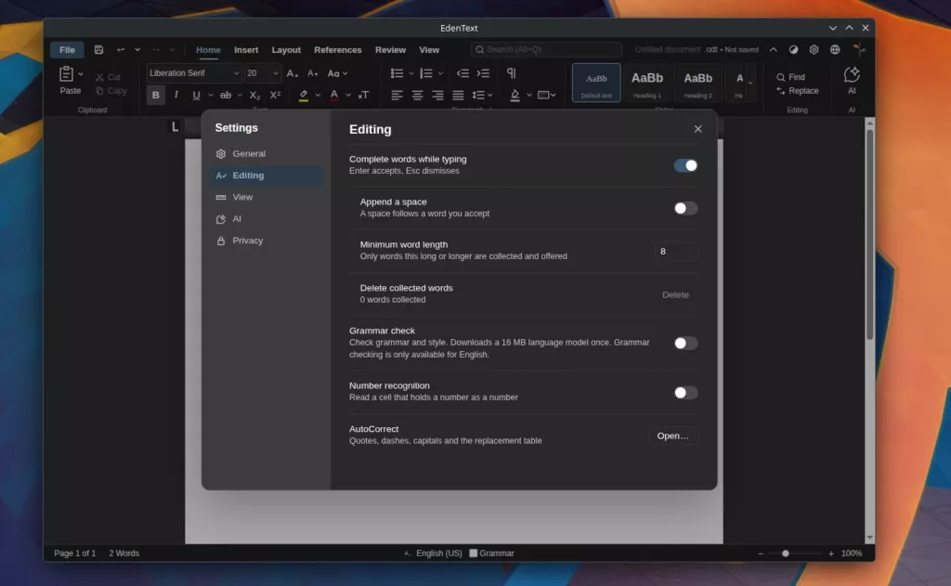Click the globe language icon
The image size is (951, 586).
pyautogui.click(x=835, y=50)
